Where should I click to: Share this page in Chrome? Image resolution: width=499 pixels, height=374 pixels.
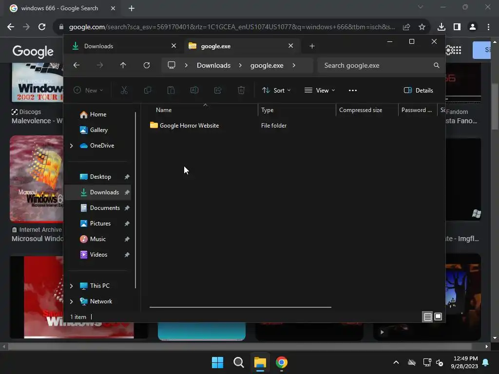point(406,27)
